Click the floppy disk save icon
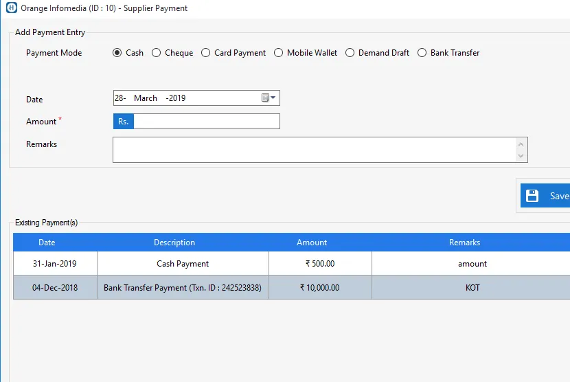Screen dimensions: 570x382 (x=532, y=196)
